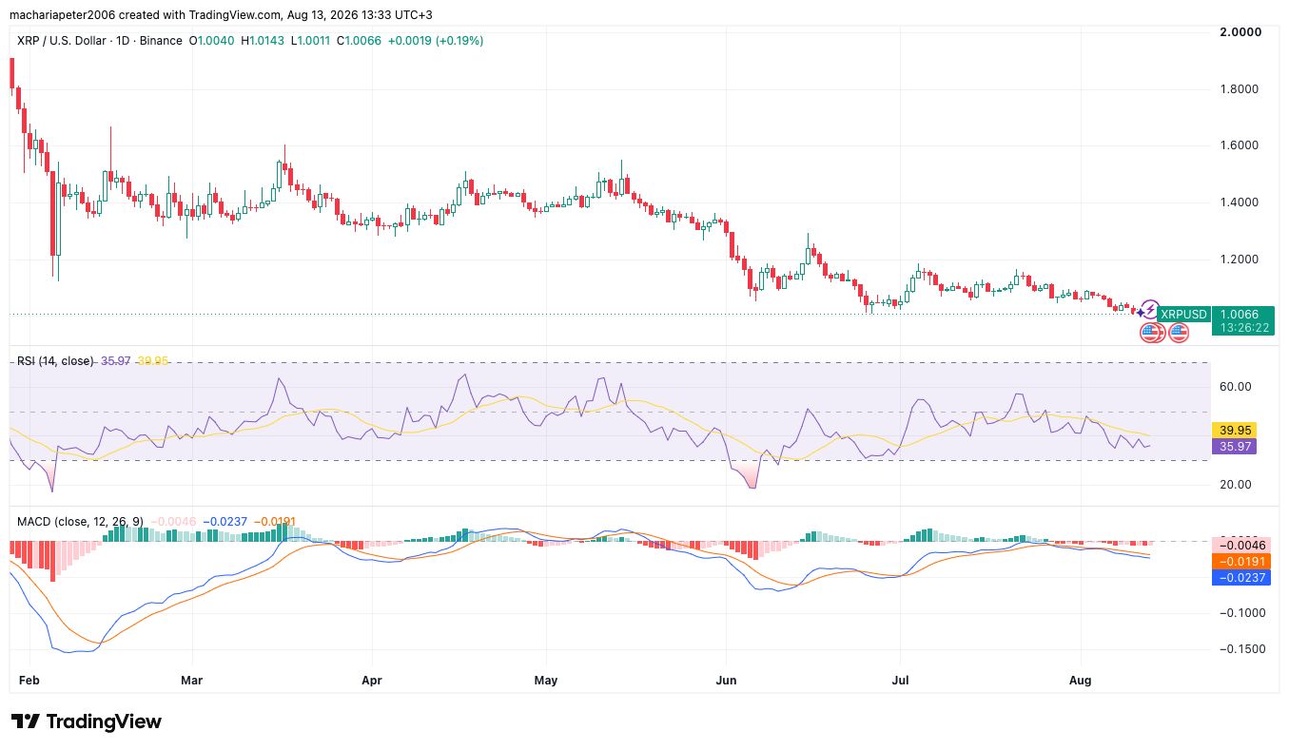Click the low value L1.0011

coord(310,41)
